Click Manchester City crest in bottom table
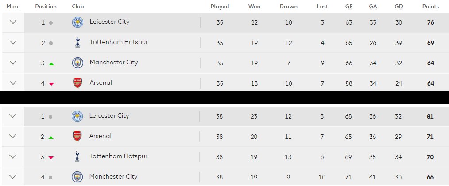449x186 pixels. pos(77,177)
